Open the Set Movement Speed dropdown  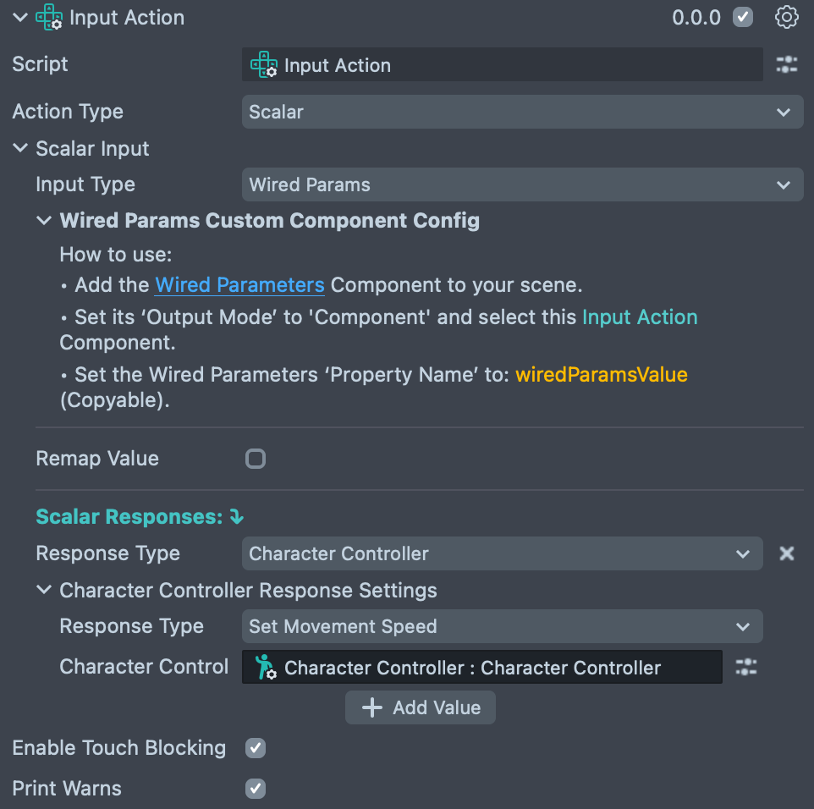point(502,627)
